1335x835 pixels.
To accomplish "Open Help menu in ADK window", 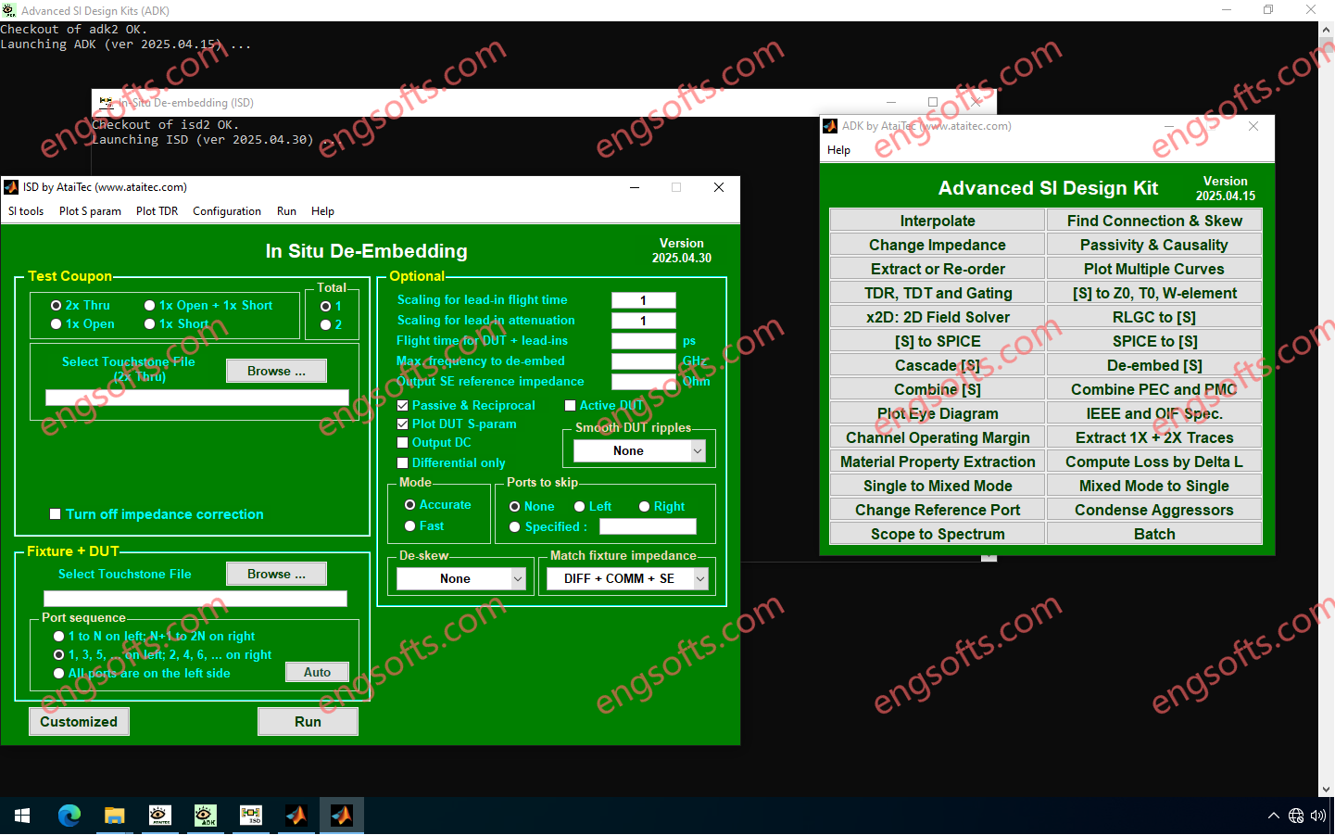I will 838,150.
